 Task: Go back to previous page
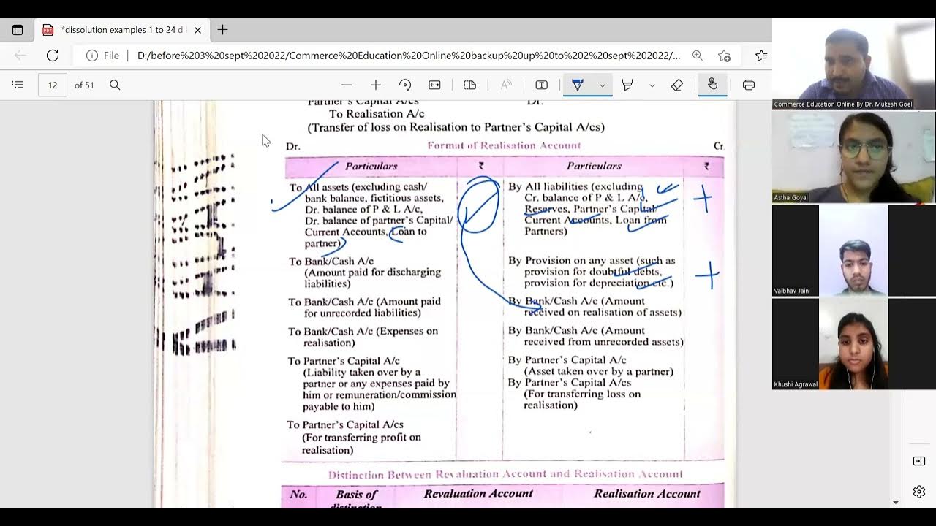20,56
